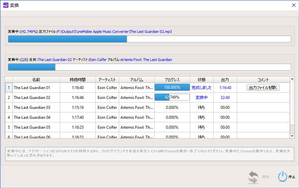Click the output file path text at top

tap(115, 31)
